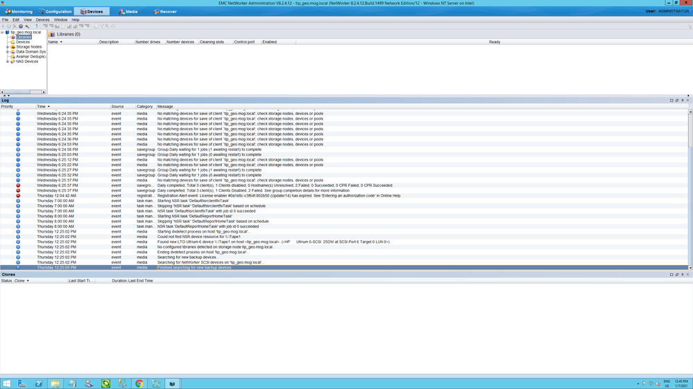Open Server Manager from the taskbar
Screen dimensions: 693x389
click(22, 383)
